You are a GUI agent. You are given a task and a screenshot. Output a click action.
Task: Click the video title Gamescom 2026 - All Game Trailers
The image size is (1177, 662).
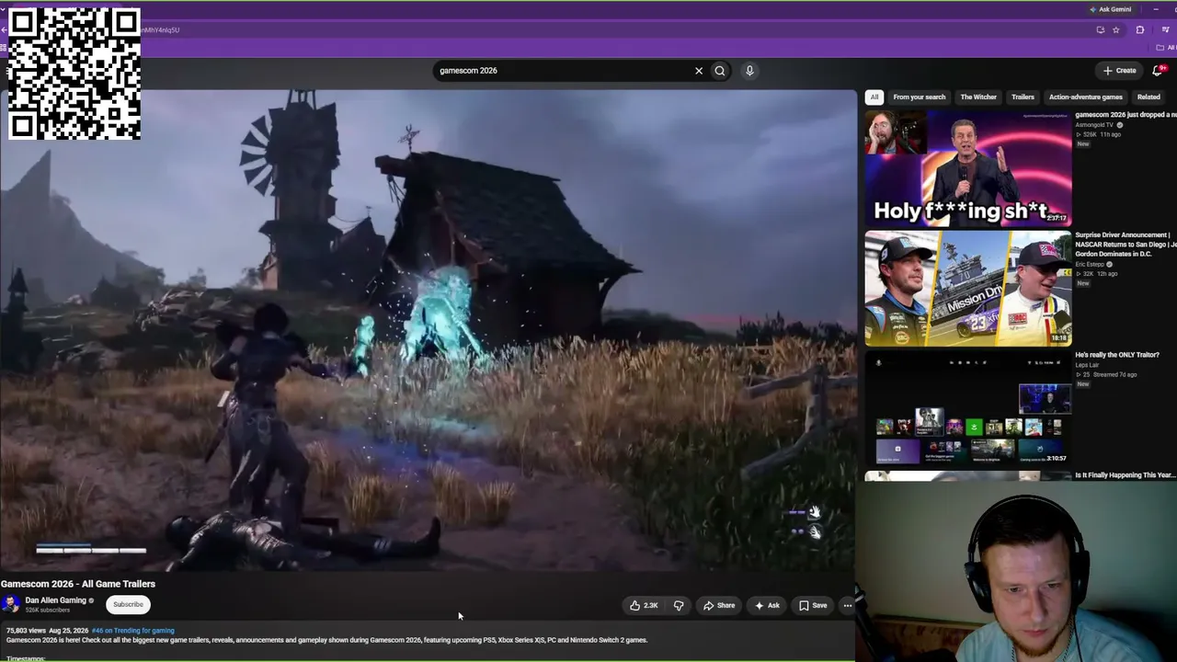click(x=78, y=584)
